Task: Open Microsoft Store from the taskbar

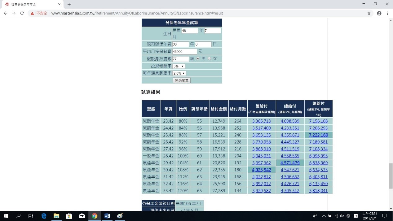Action: pyautogui.click(x=69, y=216)
